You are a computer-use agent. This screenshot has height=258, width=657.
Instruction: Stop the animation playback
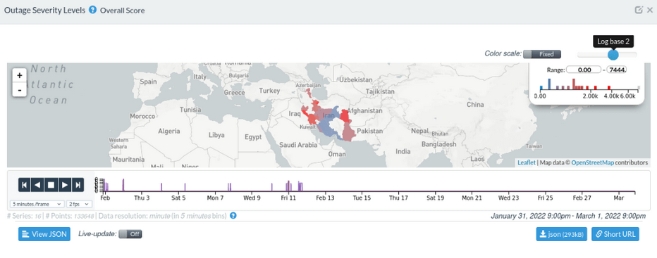(x=51, y=184)
